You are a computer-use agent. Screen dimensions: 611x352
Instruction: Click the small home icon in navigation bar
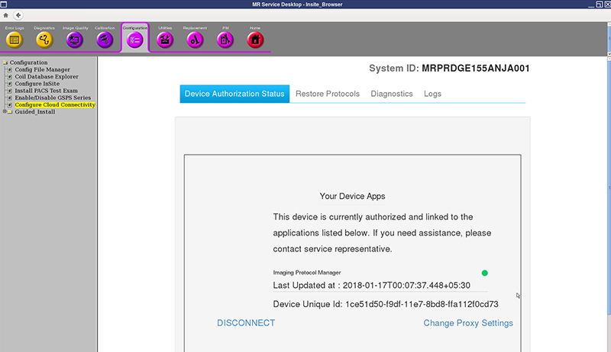click(x=6, y=15)
